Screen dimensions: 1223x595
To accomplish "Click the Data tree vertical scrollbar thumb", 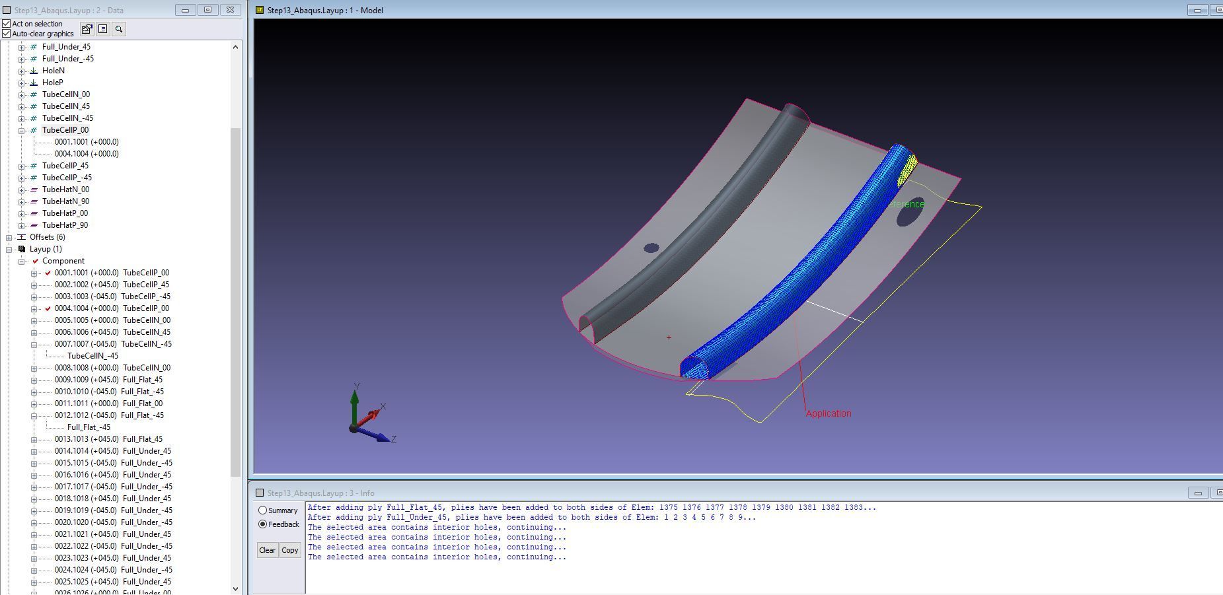I will (x=235, y=302).
